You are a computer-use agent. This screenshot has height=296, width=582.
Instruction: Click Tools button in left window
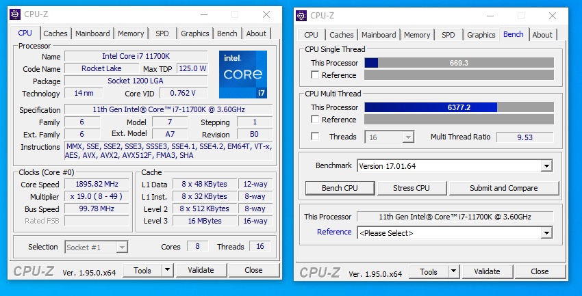[x=142, y=271]
